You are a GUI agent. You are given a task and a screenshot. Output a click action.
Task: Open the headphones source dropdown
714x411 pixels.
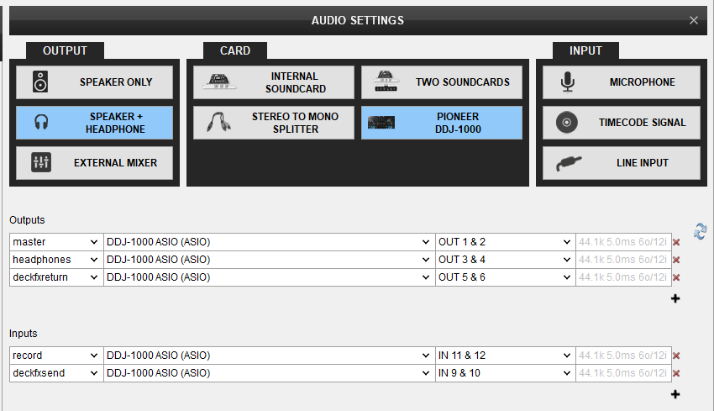tap(56, 260)
